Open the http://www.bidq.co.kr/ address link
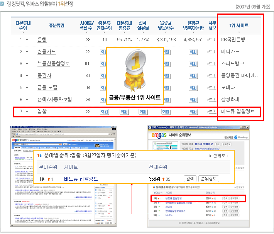 pyautogui.click(x=207, y=149)
